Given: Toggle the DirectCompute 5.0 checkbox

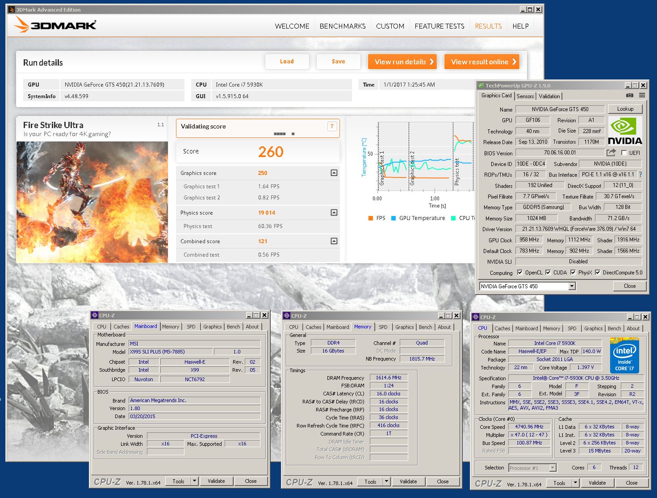Looking at the screenshot, I should coord(598,272).
